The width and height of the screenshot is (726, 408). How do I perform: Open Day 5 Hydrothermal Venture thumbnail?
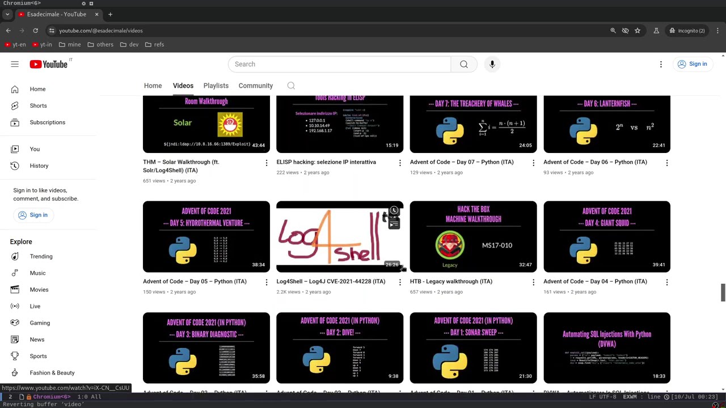coord(206,236)
